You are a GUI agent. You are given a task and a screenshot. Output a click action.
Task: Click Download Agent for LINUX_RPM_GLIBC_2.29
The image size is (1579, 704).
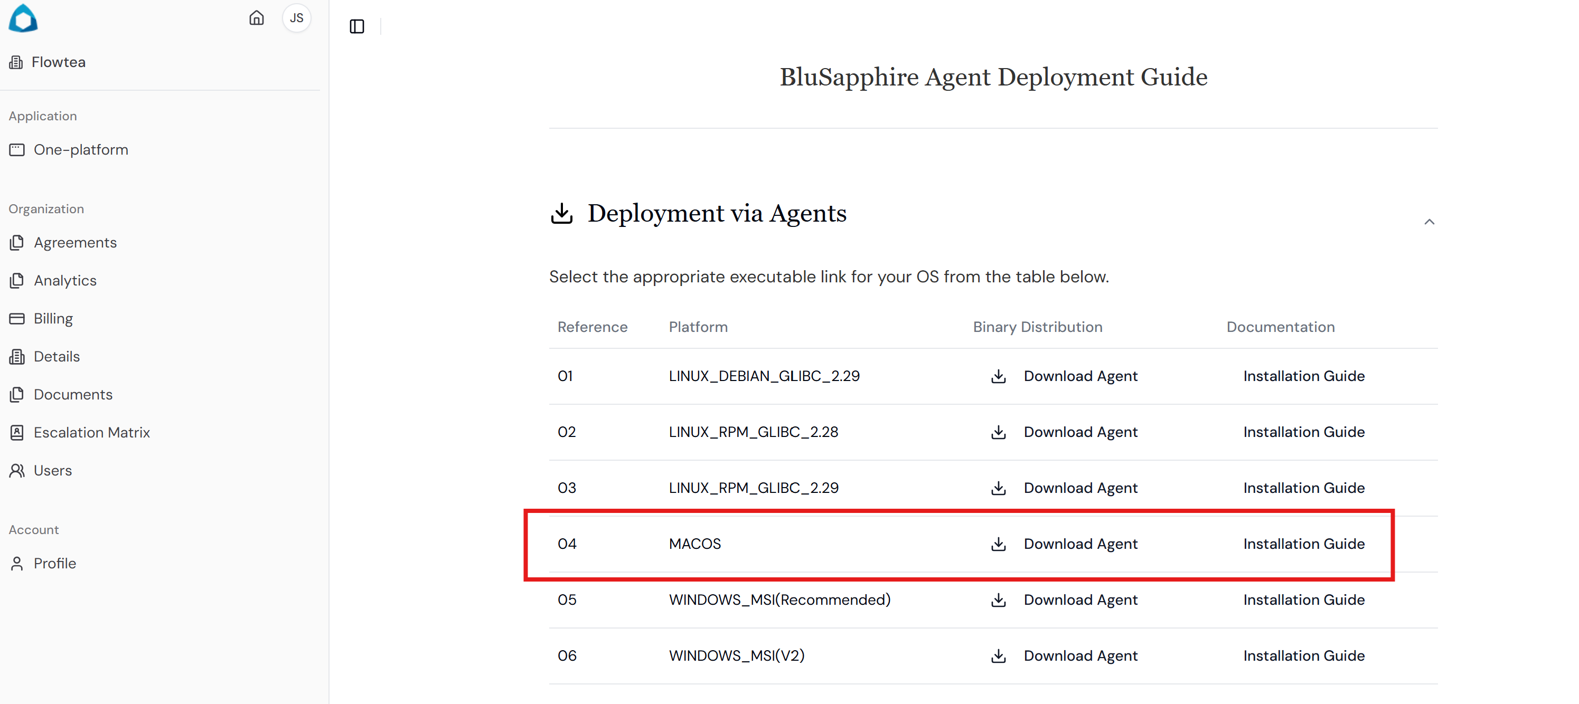click(1080, 488)
